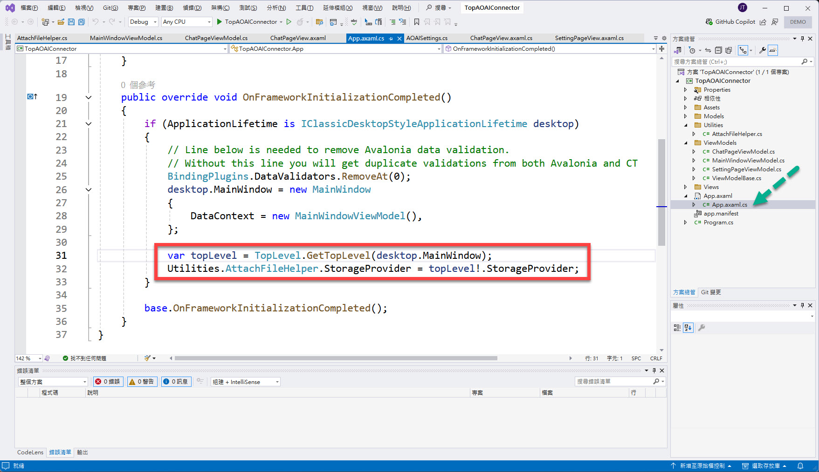Toggle the 0 錯誤 errors filter
The height and width of the screenshot is (472, 819).
108,382
